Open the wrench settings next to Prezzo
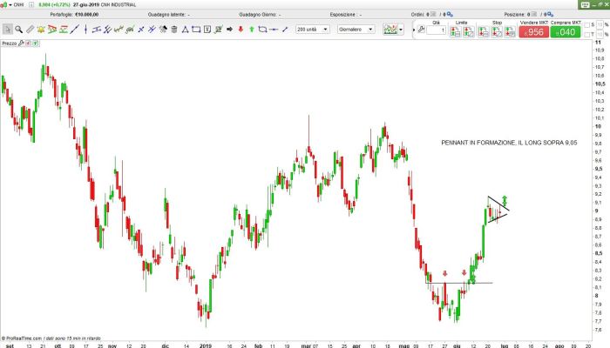Viewport: 610px width, 348px height. [x=23, y=43]
